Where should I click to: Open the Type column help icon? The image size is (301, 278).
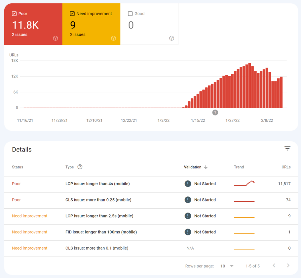(80, 167)
